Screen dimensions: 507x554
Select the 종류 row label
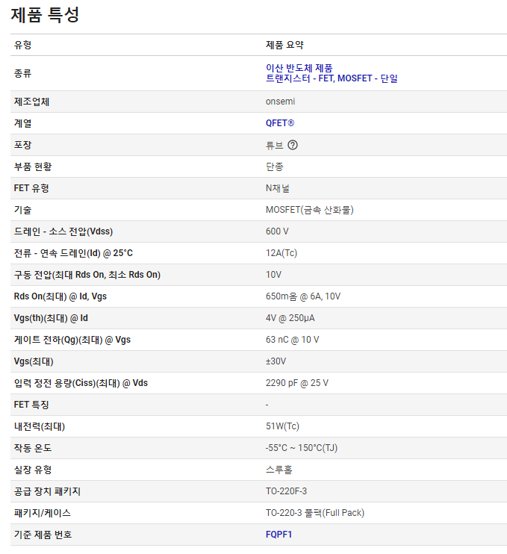point(22,73)
